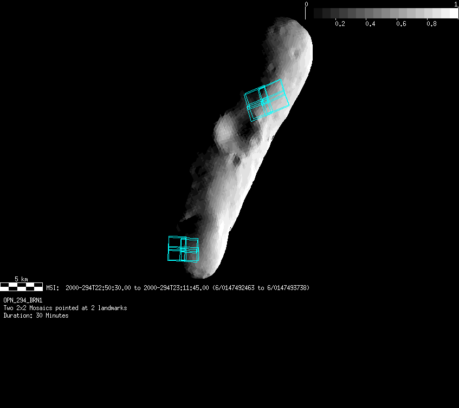Click the 'Two 2x2 Mosaics' description line

pyautogui.click(x=65, y=308)
